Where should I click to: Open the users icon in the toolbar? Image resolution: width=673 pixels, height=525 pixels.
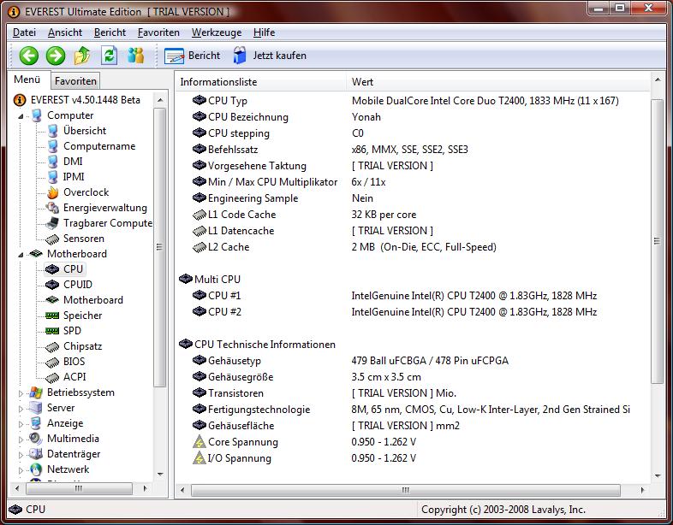[x=135, y=56]
